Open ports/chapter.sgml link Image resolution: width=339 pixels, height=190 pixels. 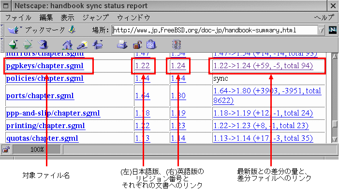click(x=40, y=96)
